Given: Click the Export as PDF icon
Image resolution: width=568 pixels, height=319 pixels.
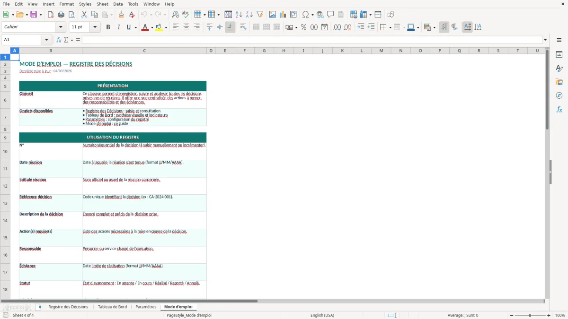Looking at the screenshot, I should click(x=51, y=15).
